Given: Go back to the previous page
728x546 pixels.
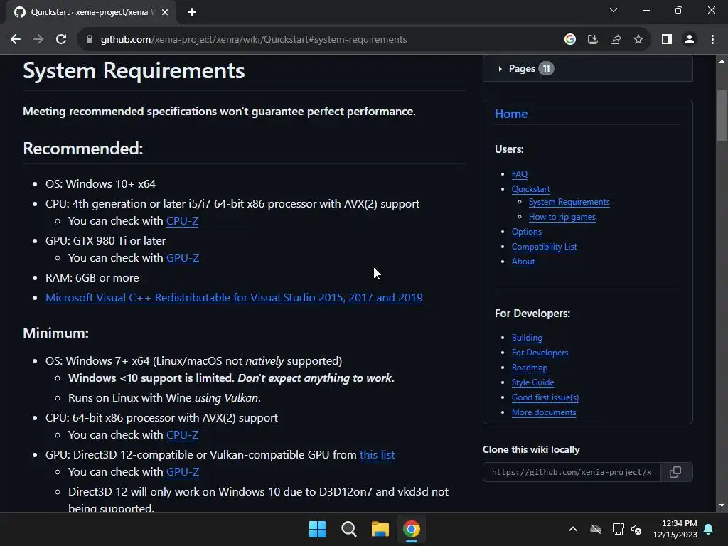Looking at the screenshot, I should click(x=16, y=40).
